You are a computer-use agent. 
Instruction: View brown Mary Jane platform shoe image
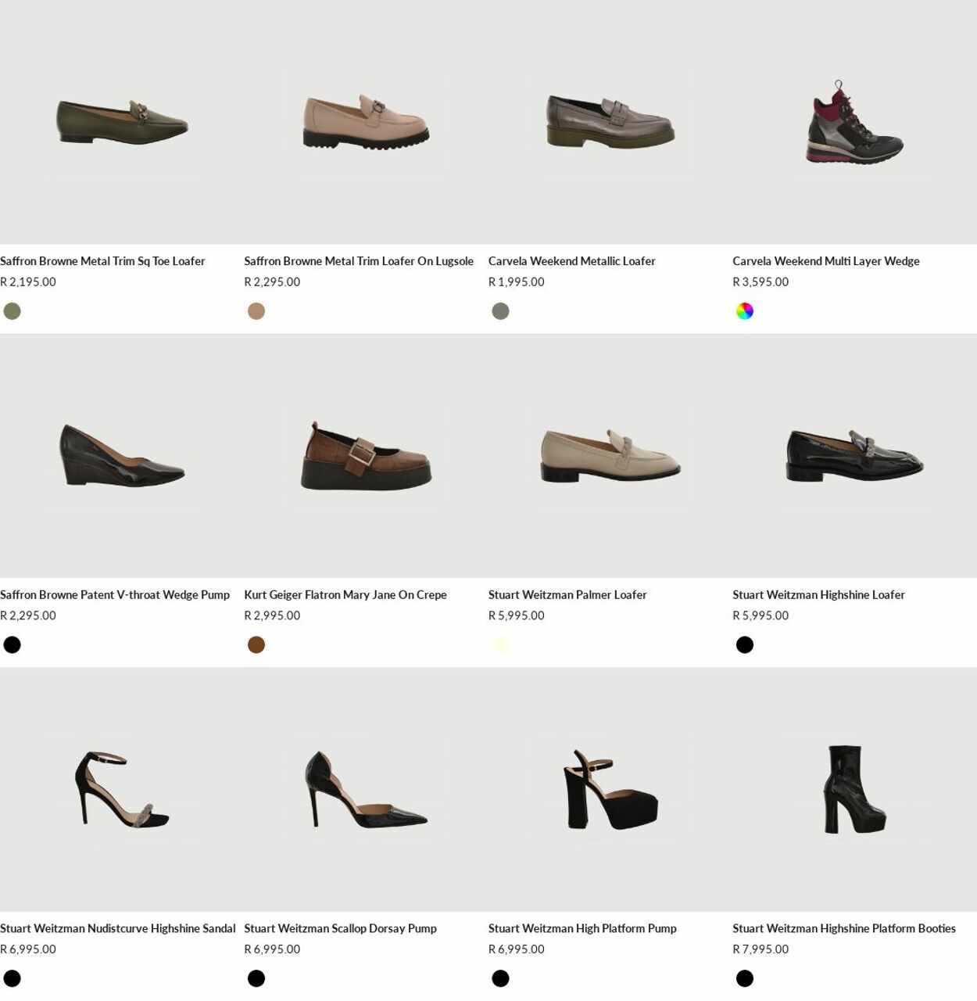[366, 456]
